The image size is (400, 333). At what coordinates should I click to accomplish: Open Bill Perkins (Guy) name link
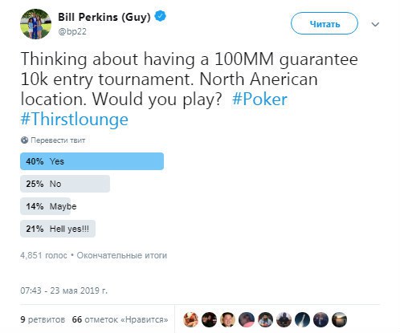tap(104, 17)
